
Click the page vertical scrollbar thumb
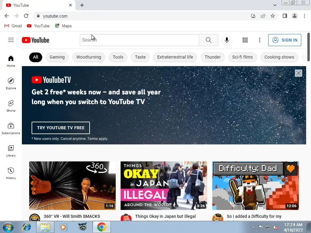[309, 47]
